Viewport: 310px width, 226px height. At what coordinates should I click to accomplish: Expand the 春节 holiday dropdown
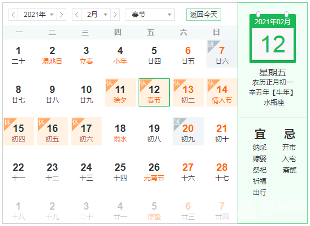coord(150,15)
